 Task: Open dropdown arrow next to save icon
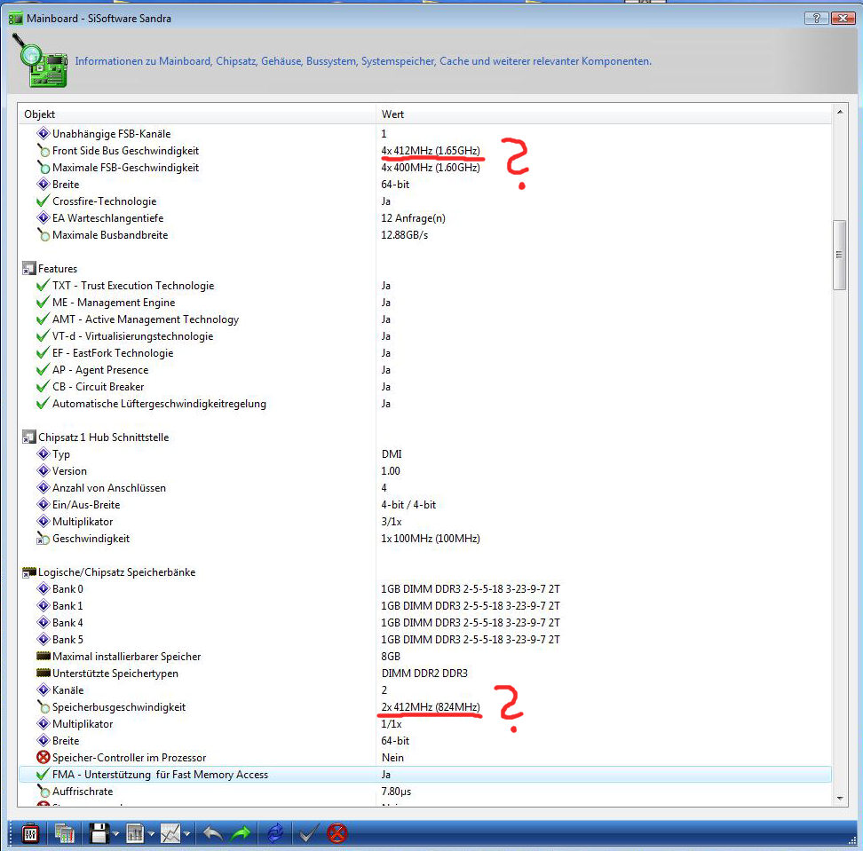pyautogui.click(x=115, y=834)
